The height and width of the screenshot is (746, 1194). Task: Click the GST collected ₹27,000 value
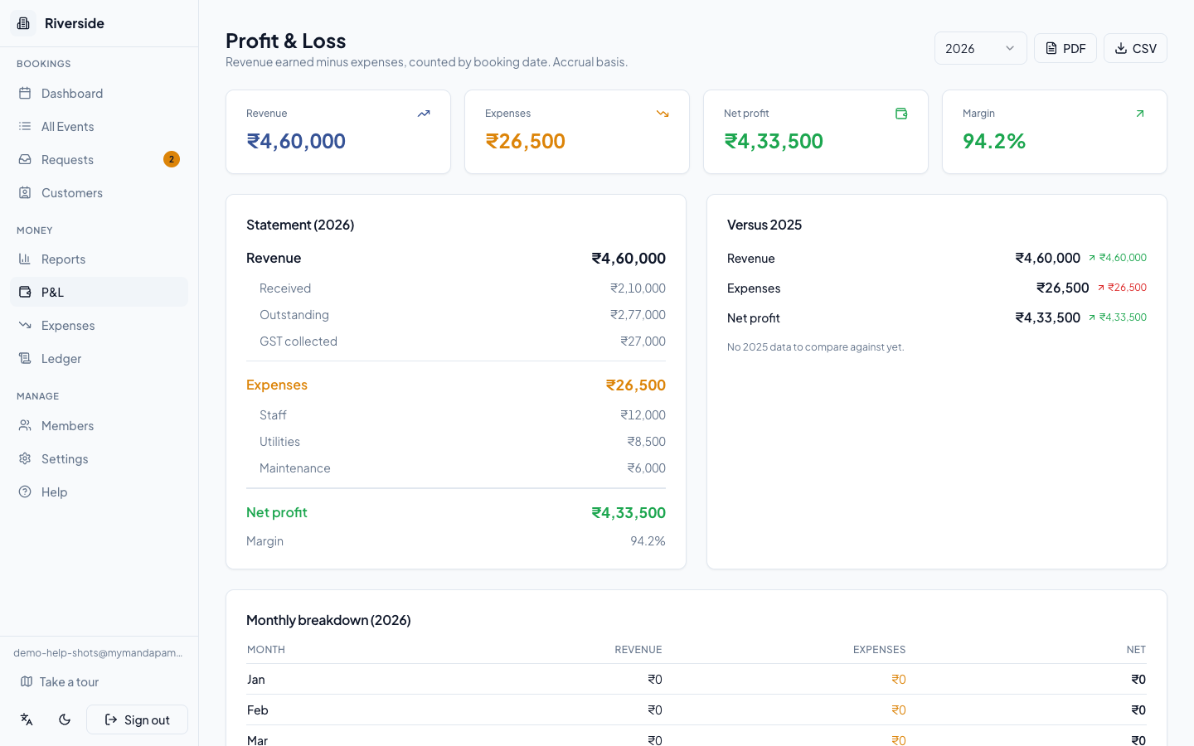coord(643,342)
